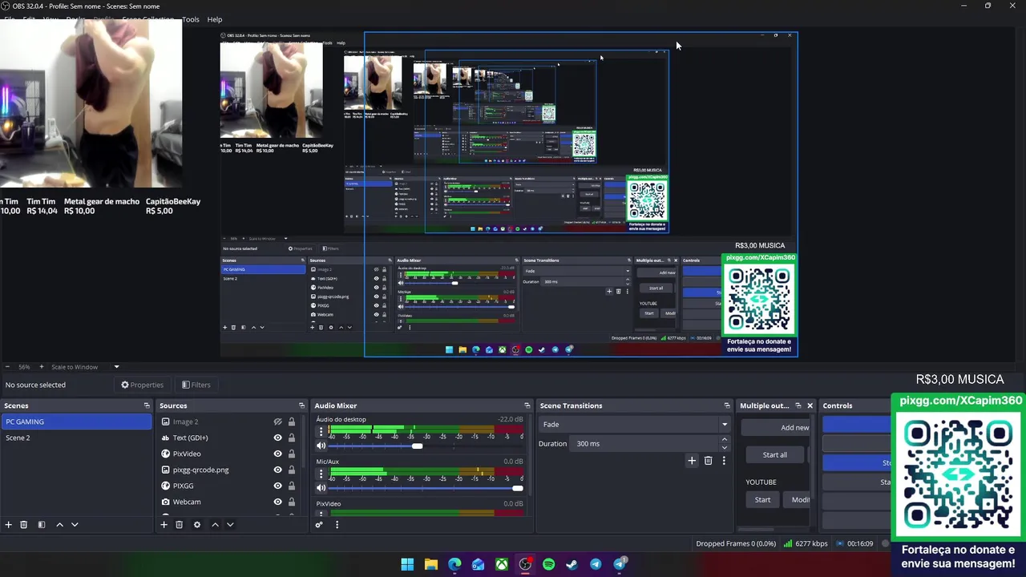
Task: Unlock the Text (GDI+) source
Action: pos(292,438)
